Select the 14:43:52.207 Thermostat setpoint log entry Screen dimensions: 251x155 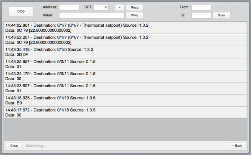[125, 40]
